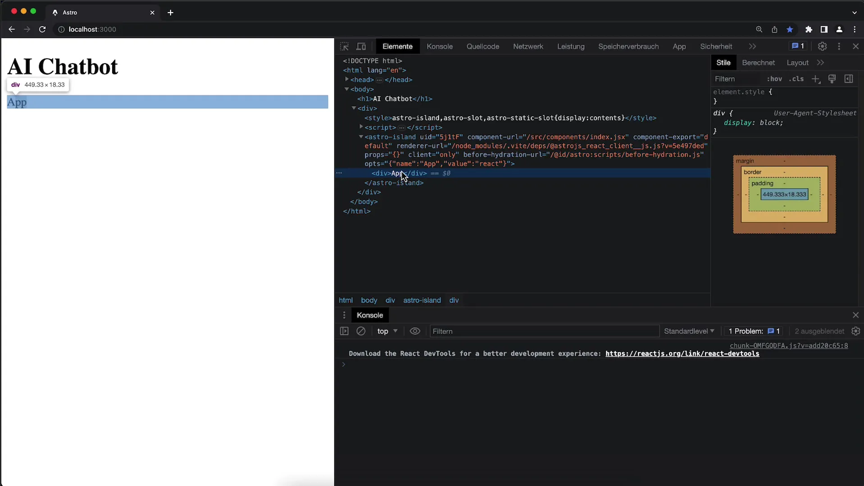Image resolution: width=864 pixels, height=486 pixels.
Task: Activate the inspect element picker icon
Action: click(x=344, y=46)
